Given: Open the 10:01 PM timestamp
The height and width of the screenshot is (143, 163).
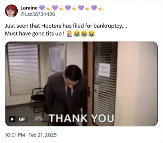Looking at the screenshot, I should tap(15, 135).
